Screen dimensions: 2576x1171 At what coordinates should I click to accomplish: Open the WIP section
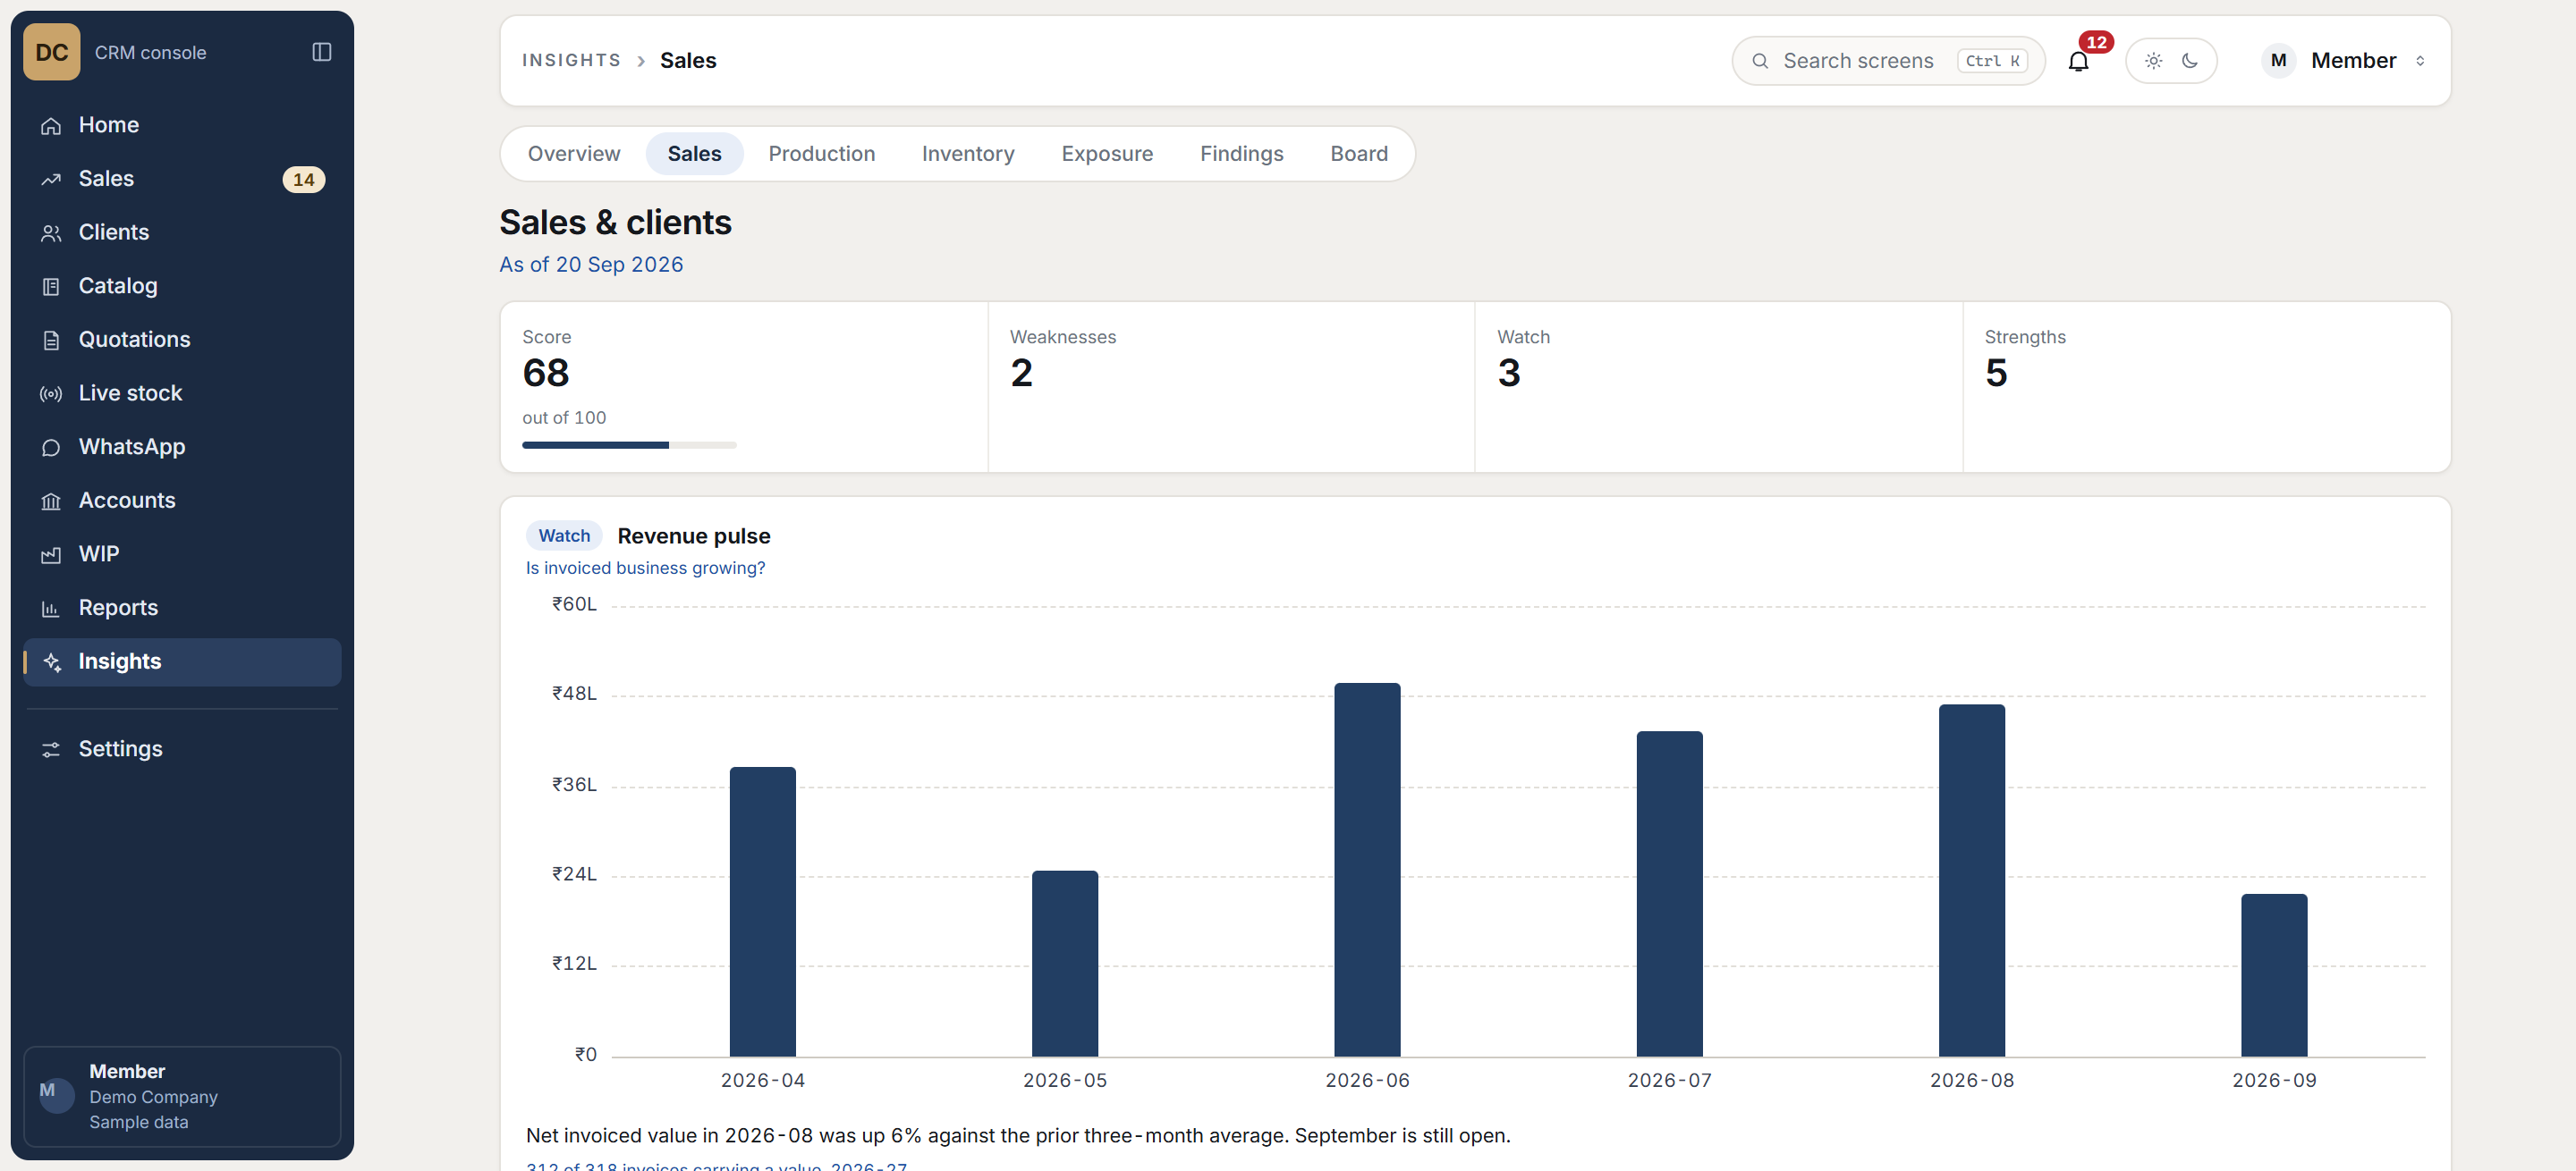point(182,554)
